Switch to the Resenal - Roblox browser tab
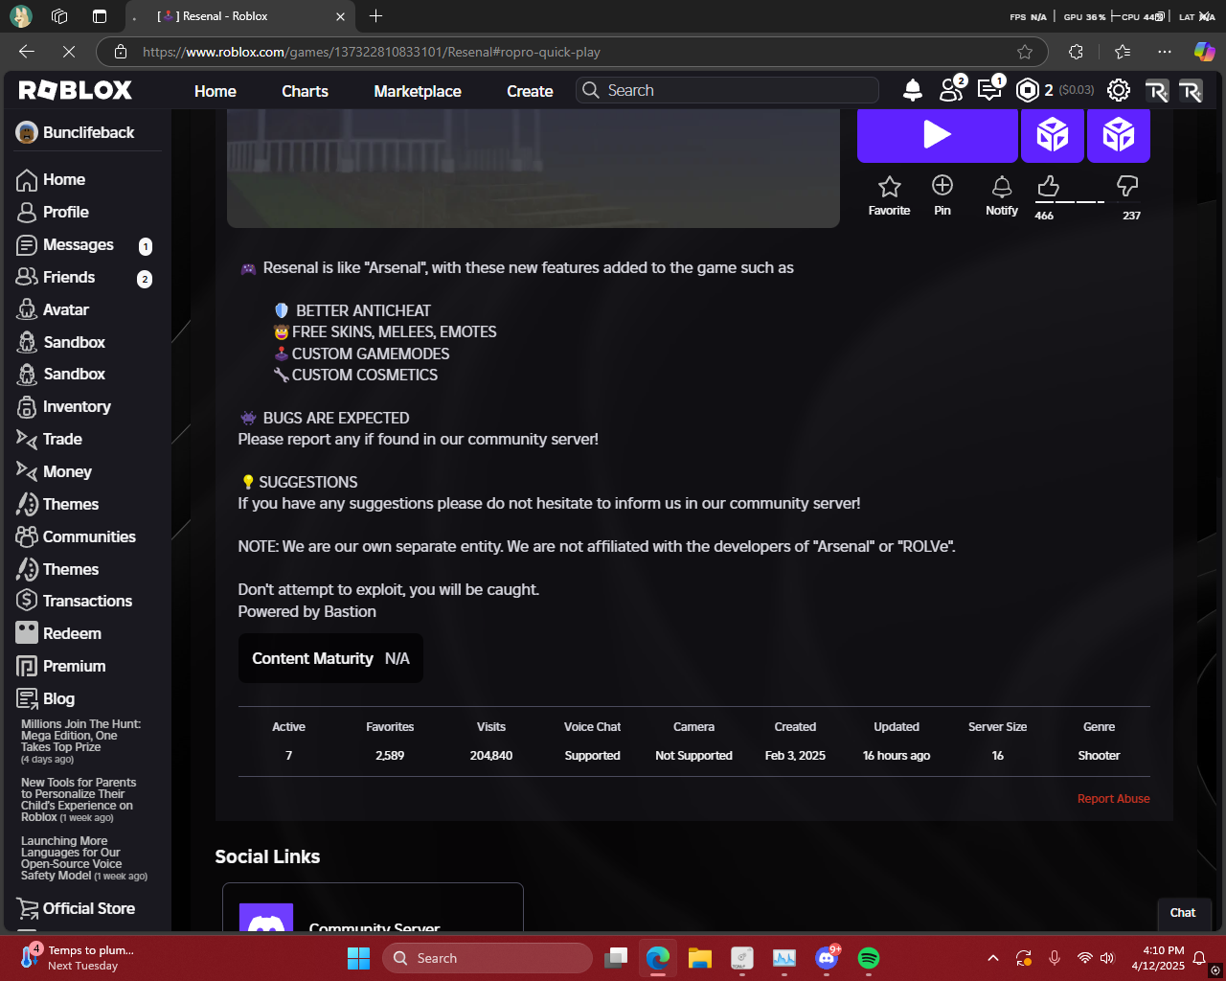Image resolution: width=1226 pixels, height=981 pixels. pos(239,16)
